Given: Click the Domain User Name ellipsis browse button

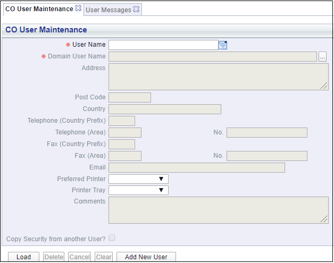Looking at the screenshot, I should [x=322, y=57].
